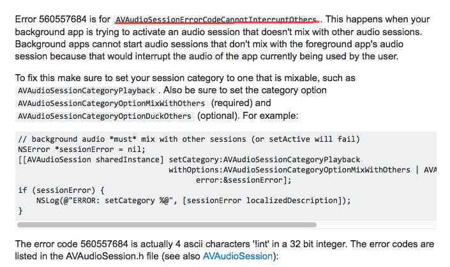This screenshot has height=267, width=450.
Task: Click the word (optional) after DuckOthers
Action: point(218,116)
